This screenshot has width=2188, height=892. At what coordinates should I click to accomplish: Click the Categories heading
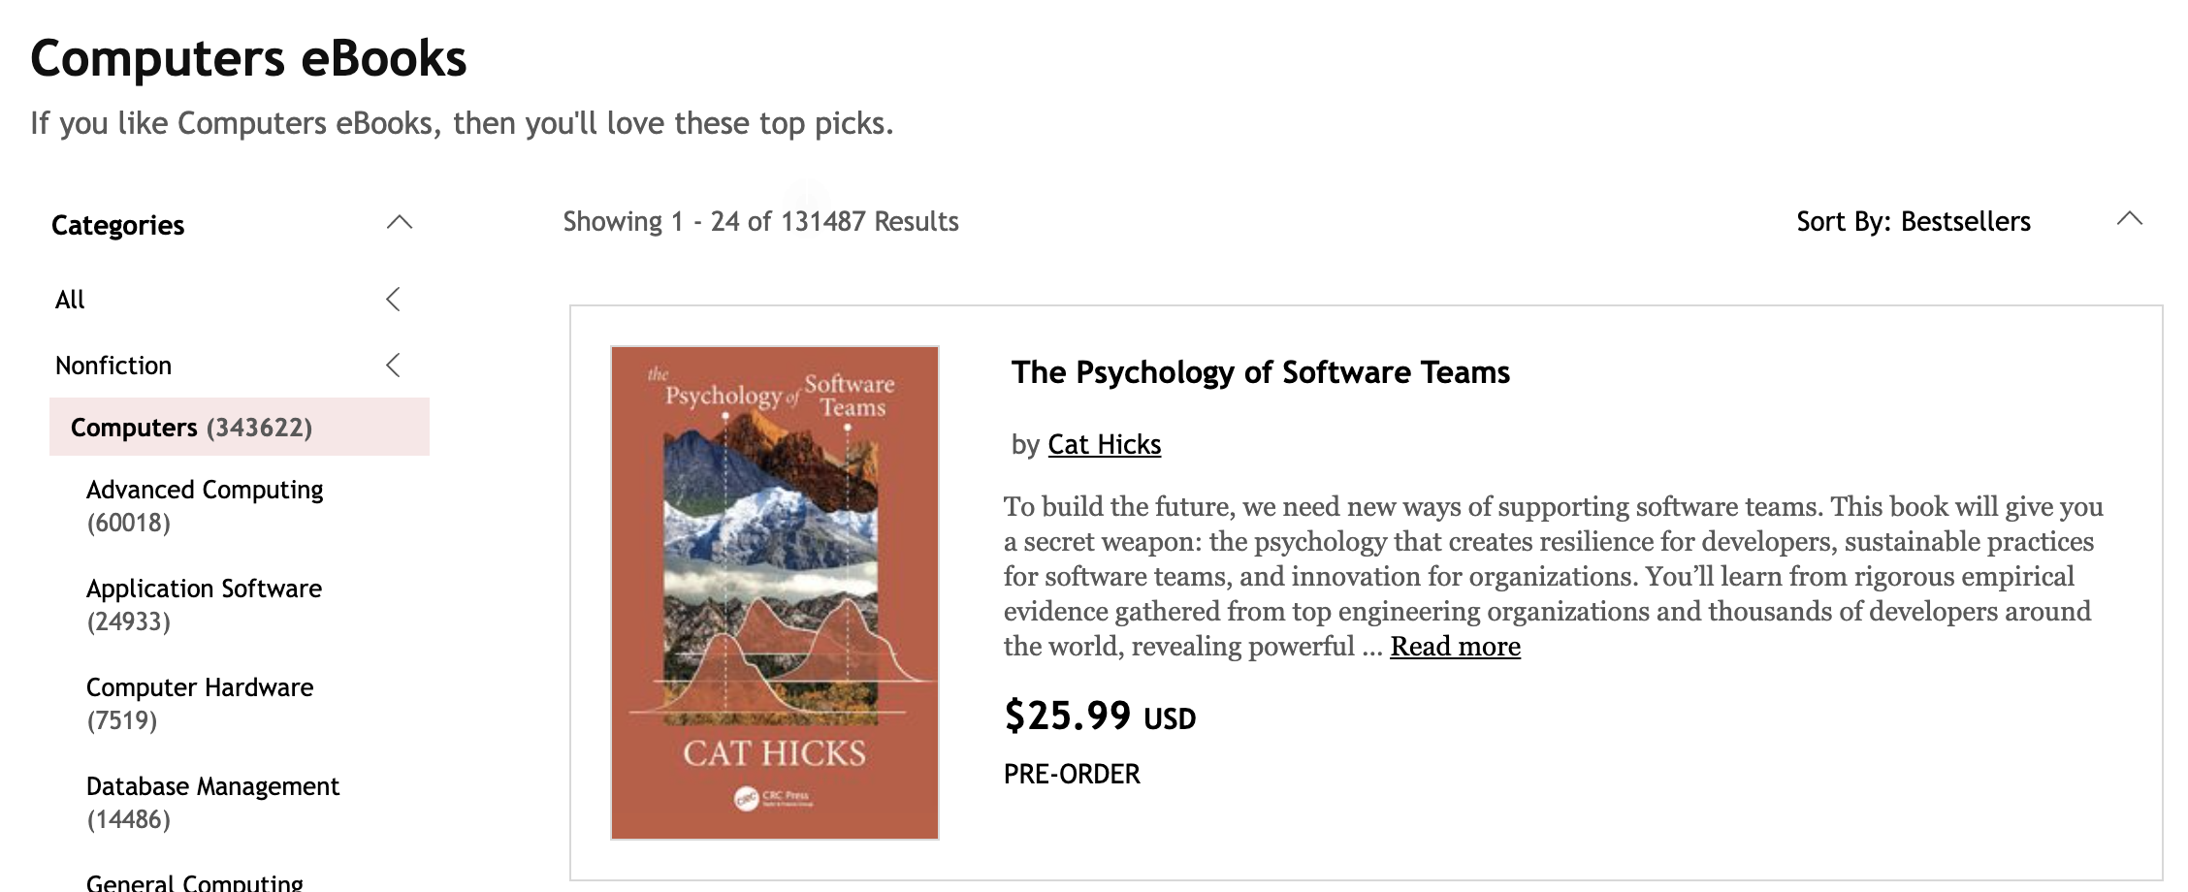117,225
